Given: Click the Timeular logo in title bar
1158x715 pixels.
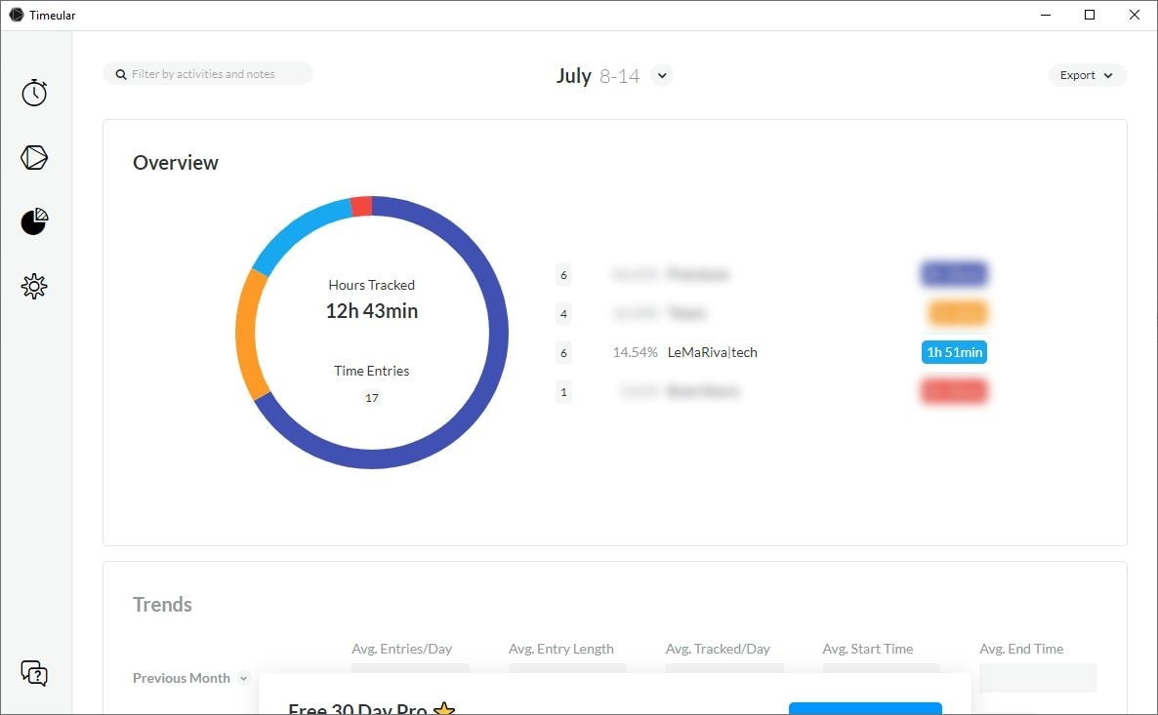Looking at the screenshot, I should click(x=17, y=15).
